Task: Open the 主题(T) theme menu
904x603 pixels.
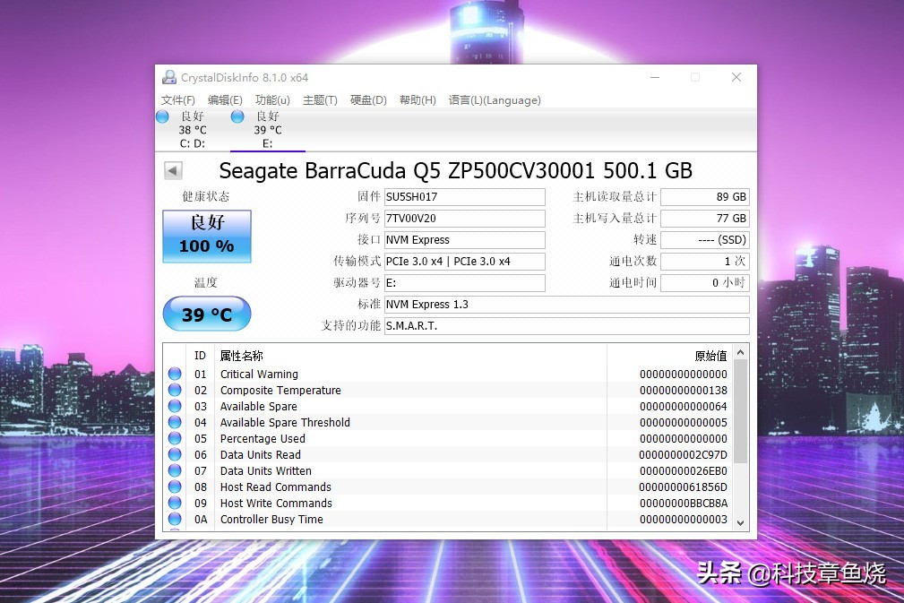Action: [320, 99]
